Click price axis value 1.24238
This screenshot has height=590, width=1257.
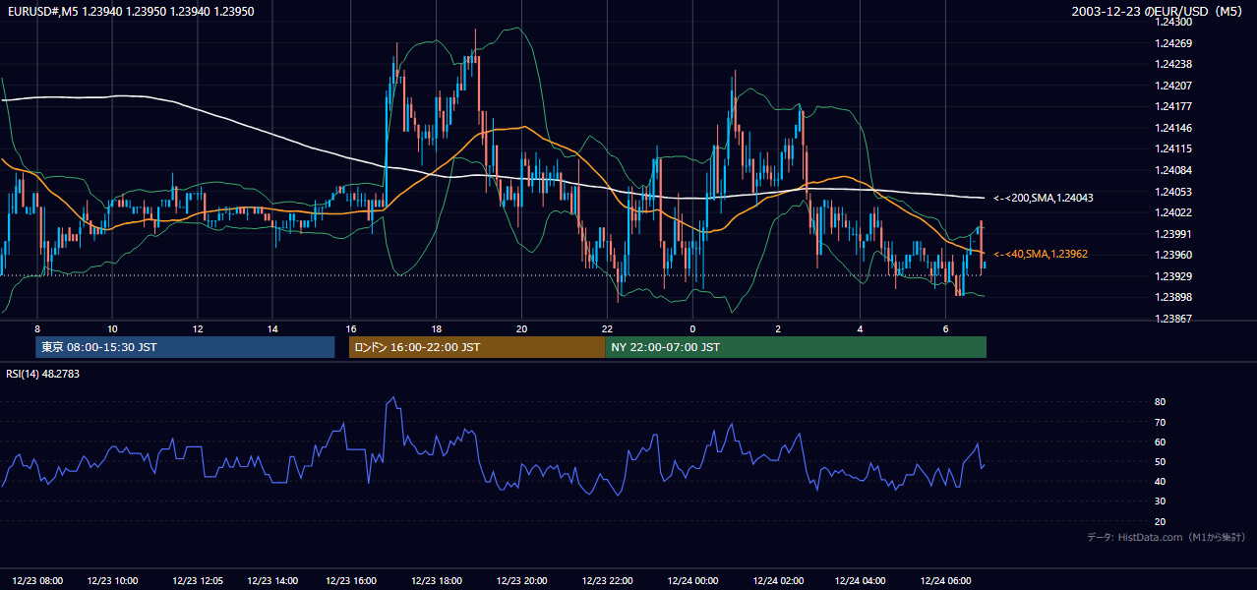click(1172, 64)
